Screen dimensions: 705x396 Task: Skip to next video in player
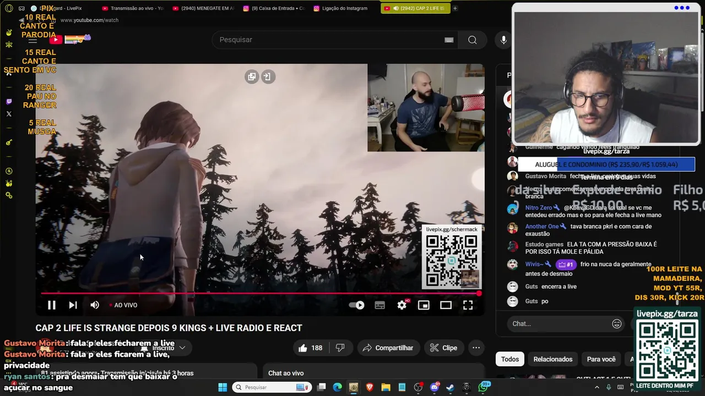(73, 305)
